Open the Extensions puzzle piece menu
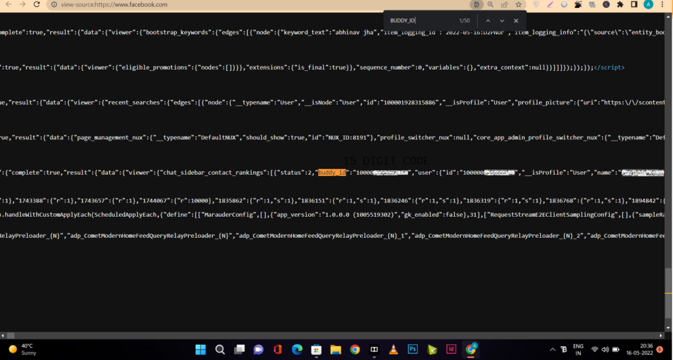 (x=620, y=5)
